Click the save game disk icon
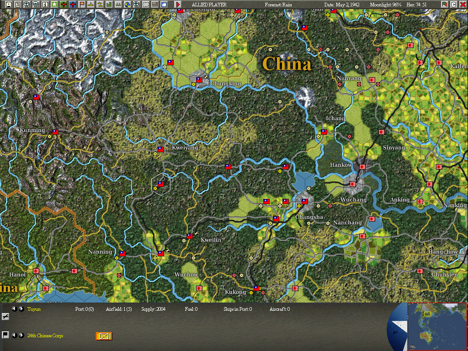The width and height of the screenshot is (468, 351). [9, 5]
